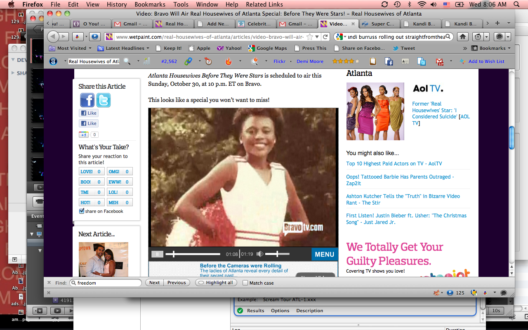Uncheck share on Facebook checkbox
This screenshot has height=330, width=528.
[82, 211]
